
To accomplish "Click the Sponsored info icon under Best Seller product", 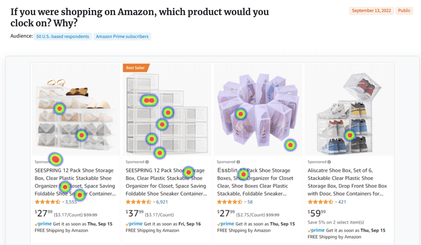I will tap(147, 162).
